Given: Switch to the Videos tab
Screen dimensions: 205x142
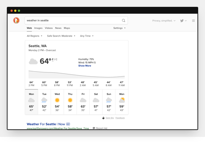Looking at the screenshot, I should (x=49, y=28).
